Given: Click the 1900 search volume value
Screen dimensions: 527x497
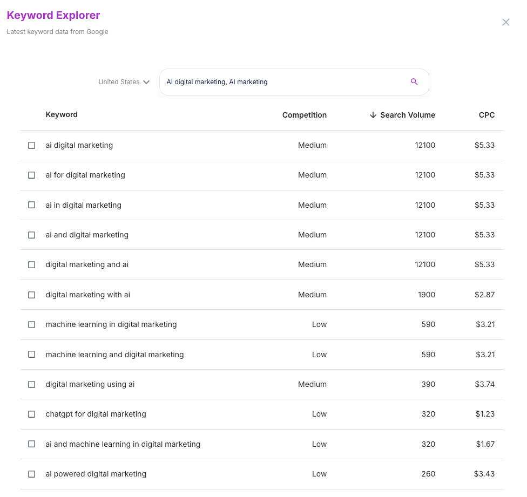Looking at the screenshot, I should [x=427, y=295].
